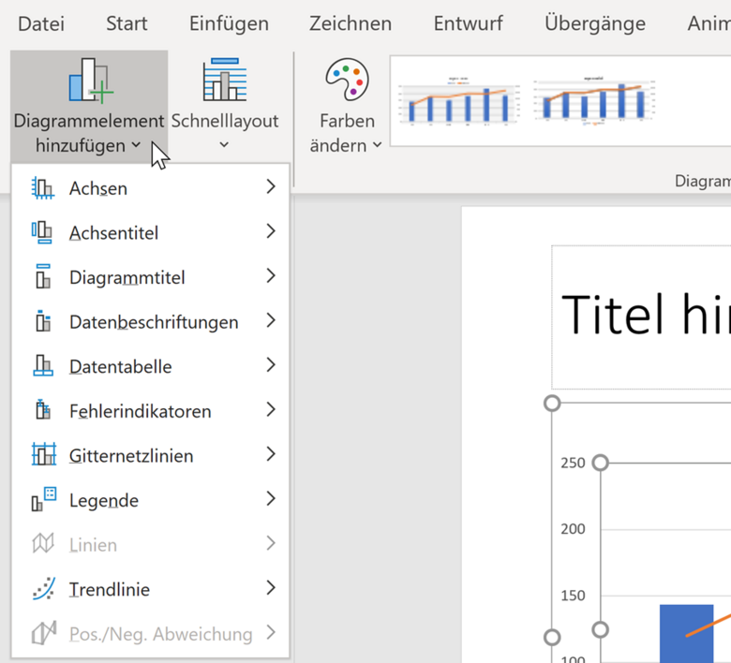Switch to the Start tab
This screenshot has height=663, width=731.
click(x=127, y=23)
